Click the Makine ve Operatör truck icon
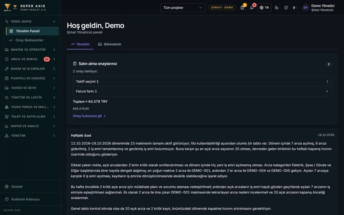Image resolution: width=344 pixels, height=215 pixels. (7, 50)
